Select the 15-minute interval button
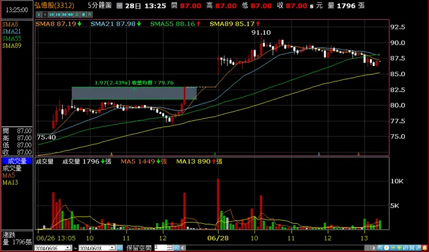Image resolution: width=429 pixels, height=252 pixels. pos(58,14)
